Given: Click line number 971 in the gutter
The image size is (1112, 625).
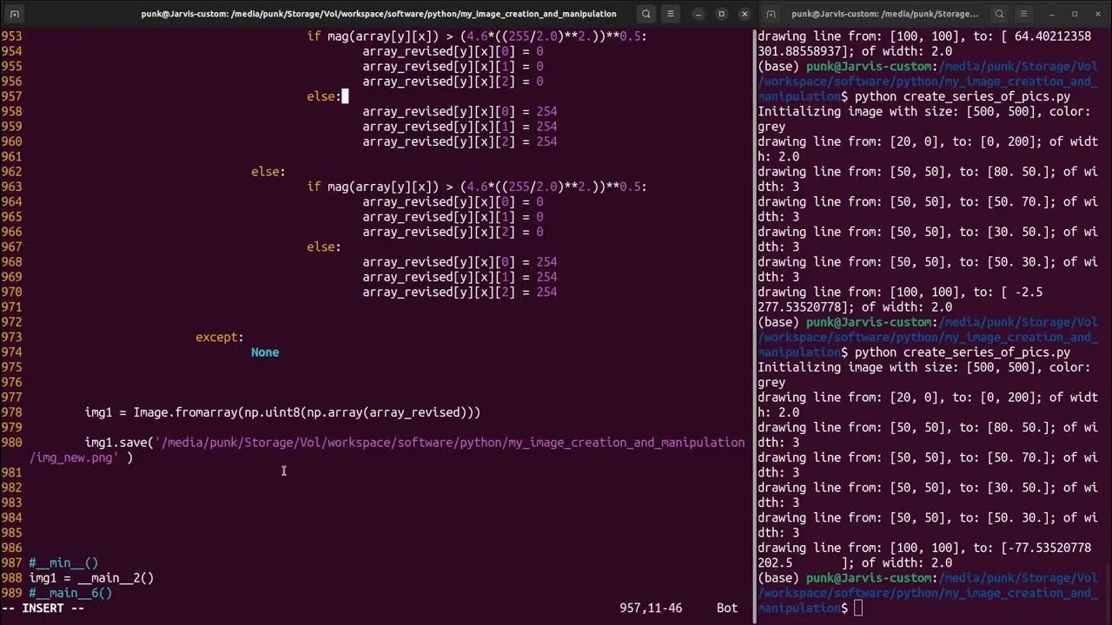Looking at the screenshot, I should coord(11,307).
